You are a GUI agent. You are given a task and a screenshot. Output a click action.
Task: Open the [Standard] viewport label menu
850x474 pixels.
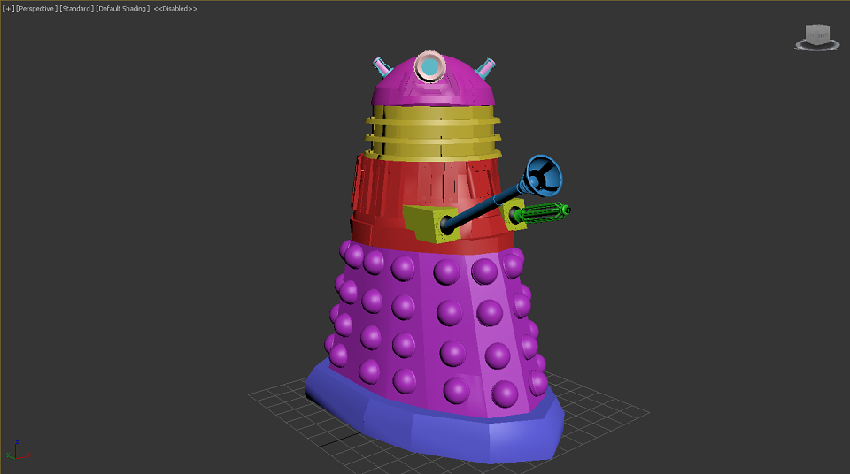click(76, 9)
